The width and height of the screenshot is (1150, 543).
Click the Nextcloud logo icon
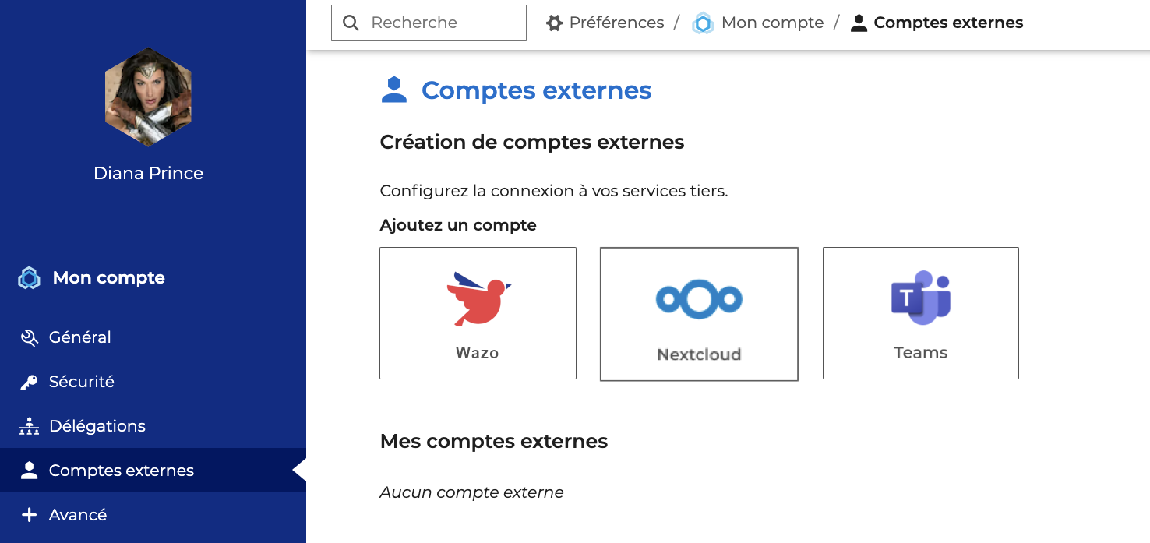[699, 299]
